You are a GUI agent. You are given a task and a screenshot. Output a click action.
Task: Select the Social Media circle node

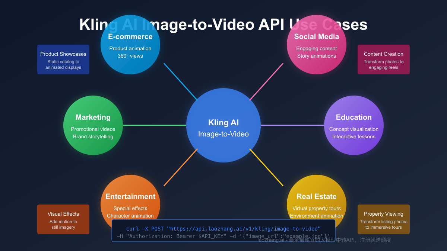(316, 44)
